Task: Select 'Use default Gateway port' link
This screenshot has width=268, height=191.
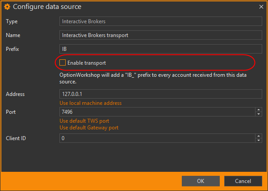Action: 89,128
